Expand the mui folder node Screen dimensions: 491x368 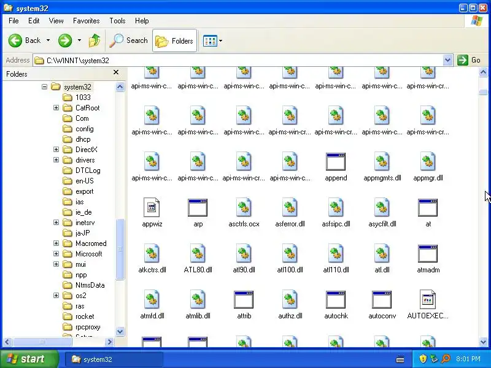[x=56, y=264]
